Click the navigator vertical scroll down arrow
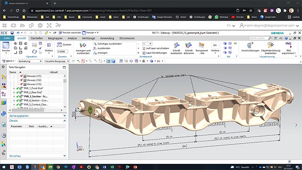Viewport: 302px width, 170px height. pos(65,107)
